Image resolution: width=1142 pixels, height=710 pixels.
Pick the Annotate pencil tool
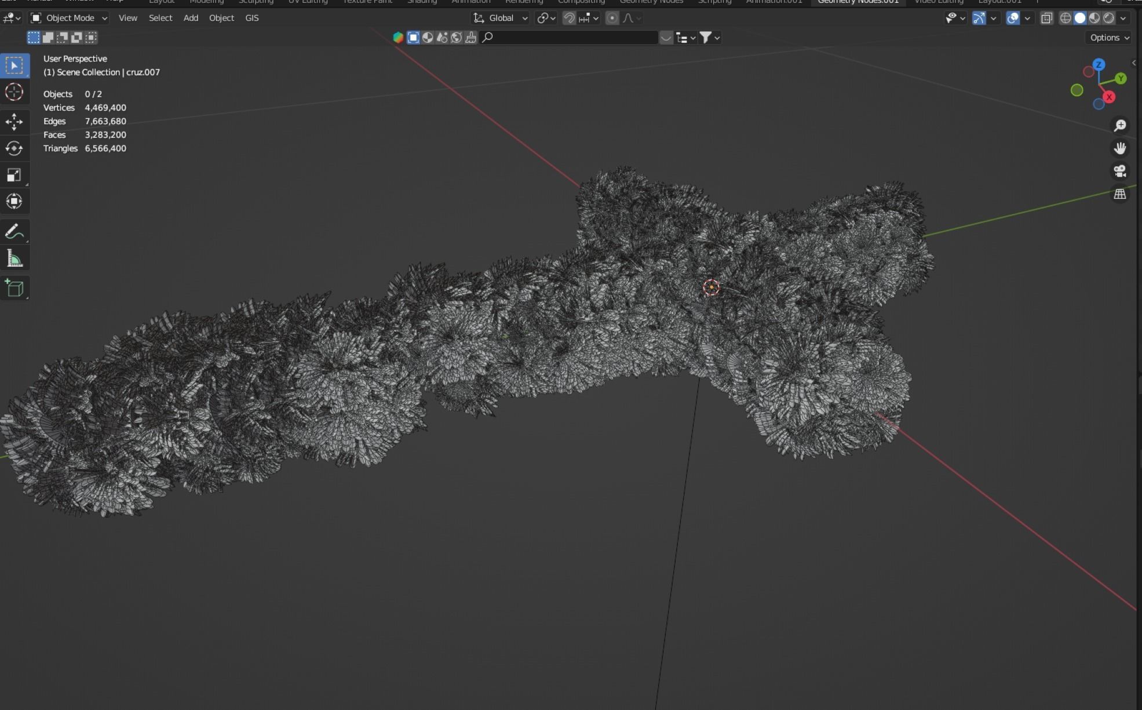pos(14,232)
